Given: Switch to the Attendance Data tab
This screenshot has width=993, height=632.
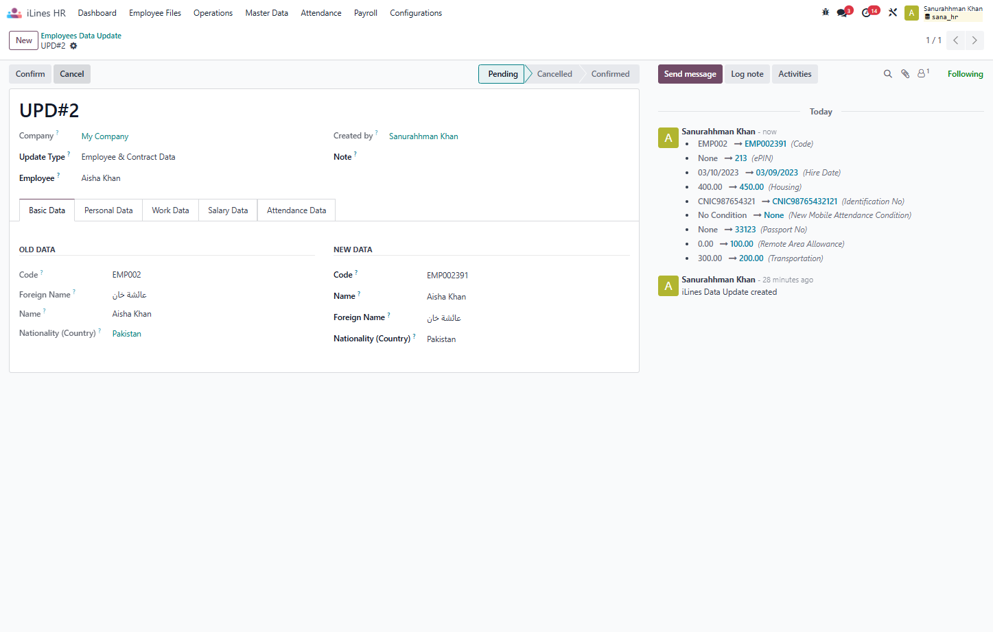Looking at the screenshot, I should pyautogui.click(x=296, y=210).
